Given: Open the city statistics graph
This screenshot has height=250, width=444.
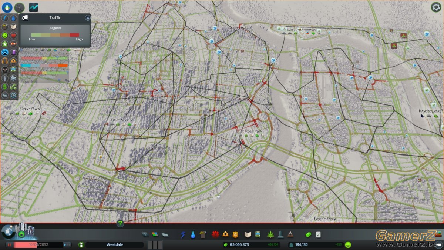Looking at the screenshot, I should point(34,7).
